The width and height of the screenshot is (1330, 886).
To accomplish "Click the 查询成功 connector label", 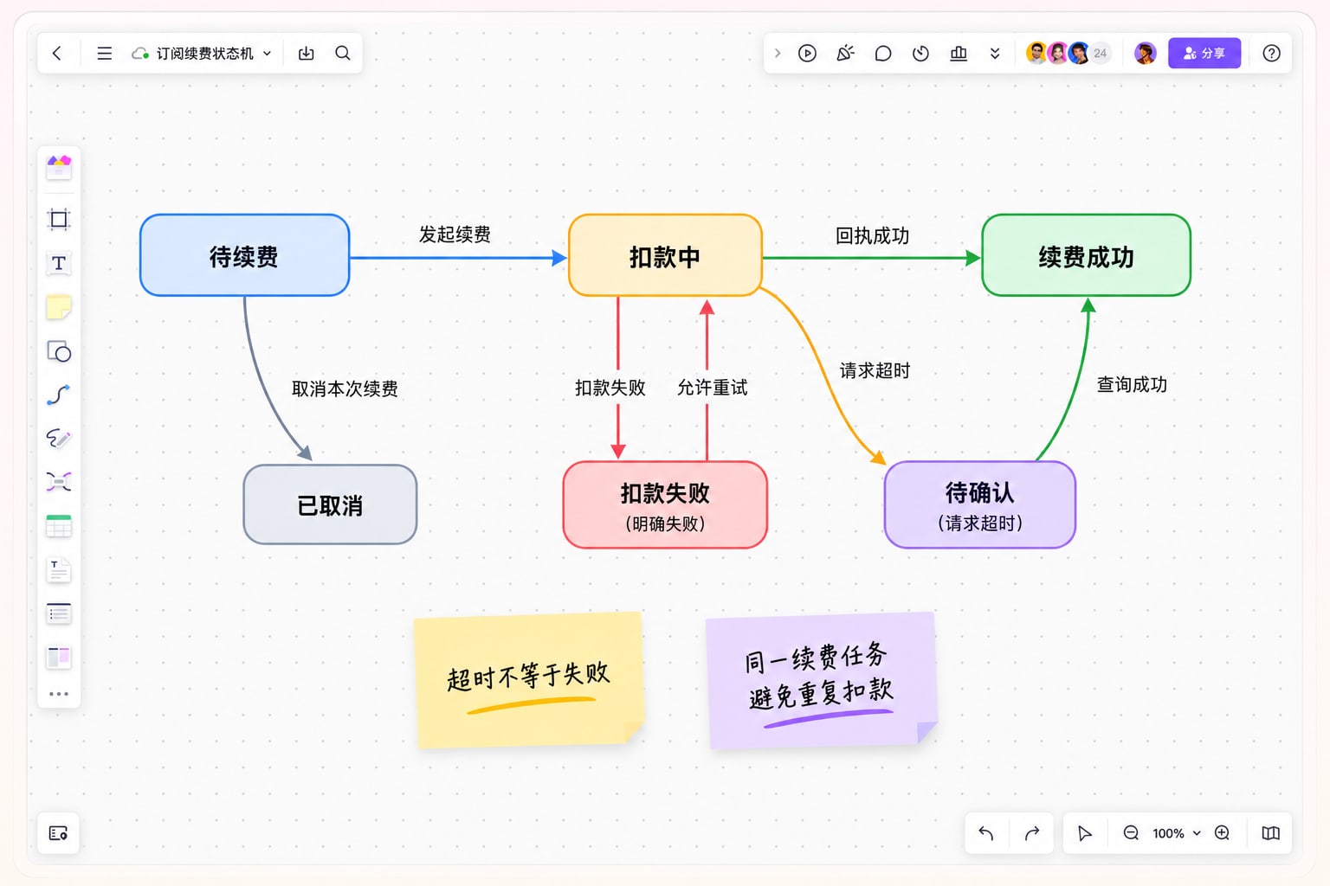I will point(1132,384).
